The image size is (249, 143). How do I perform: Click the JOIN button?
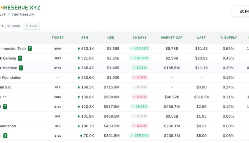tap(243, 11)
